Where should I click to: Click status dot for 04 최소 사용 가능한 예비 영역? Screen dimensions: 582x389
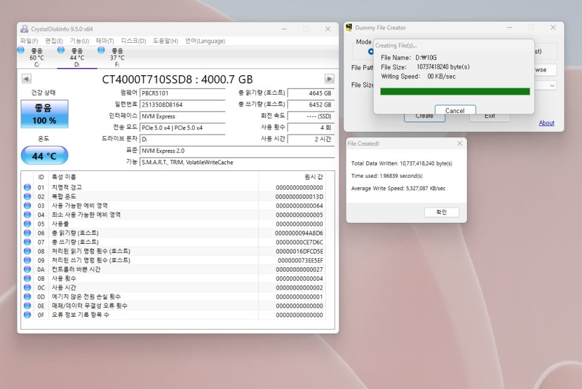coord(27,214)
